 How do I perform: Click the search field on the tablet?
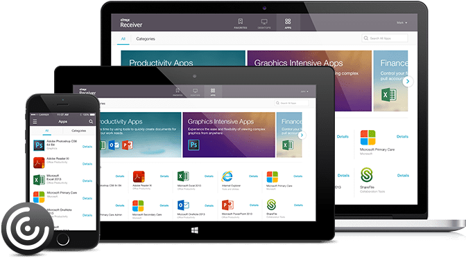291,103
